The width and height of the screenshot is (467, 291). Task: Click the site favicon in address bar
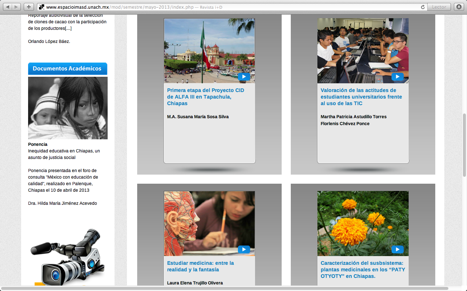tap(41, 7)
